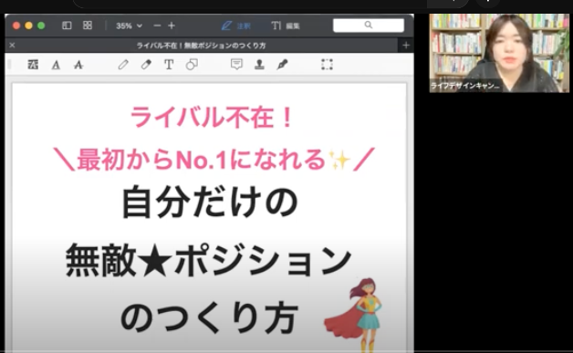Select the pencil drawing tool
The height and width of the screenshot is (353, 573).
click(x=123, y=65)
